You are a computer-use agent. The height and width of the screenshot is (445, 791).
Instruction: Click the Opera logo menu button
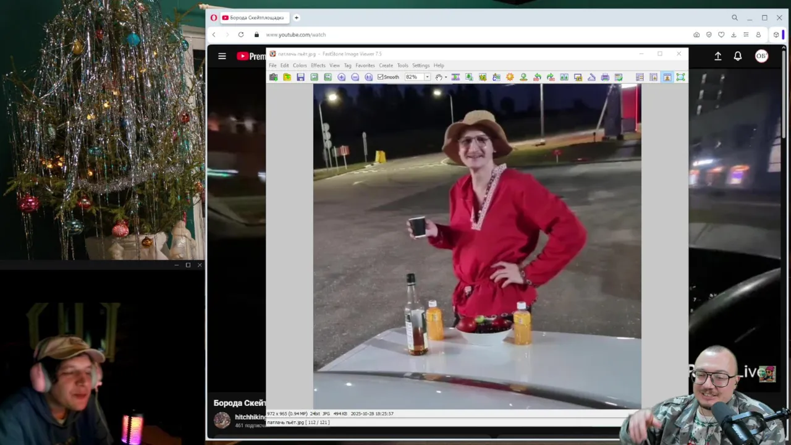pos(214,18)
